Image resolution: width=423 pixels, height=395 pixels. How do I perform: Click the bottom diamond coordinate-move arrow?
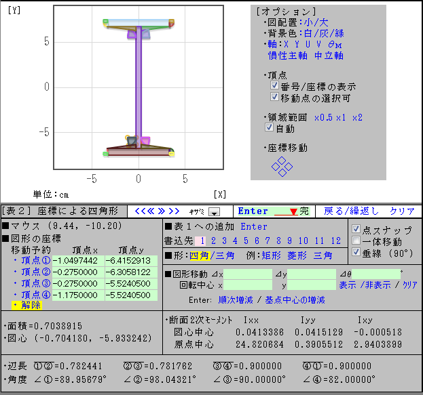point(282,172)
